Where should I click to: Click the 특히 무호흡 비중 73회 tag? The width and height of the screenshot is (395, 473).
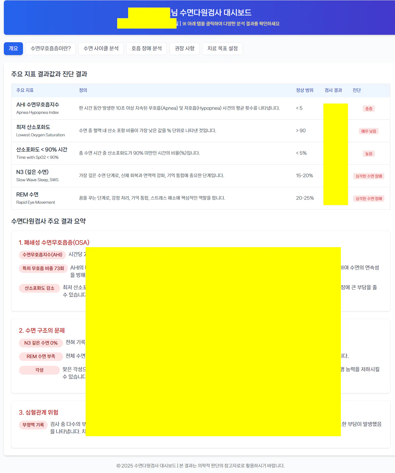pyautogui.click(x=43, y=268)
